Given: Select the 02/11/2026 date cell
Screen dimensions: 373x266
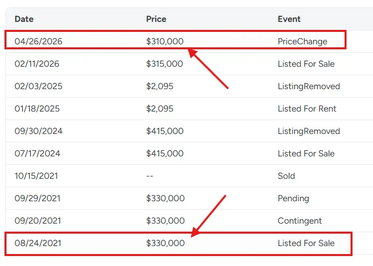Looking at the screenshot, I should pyautogui.click(x=37, y=64).
